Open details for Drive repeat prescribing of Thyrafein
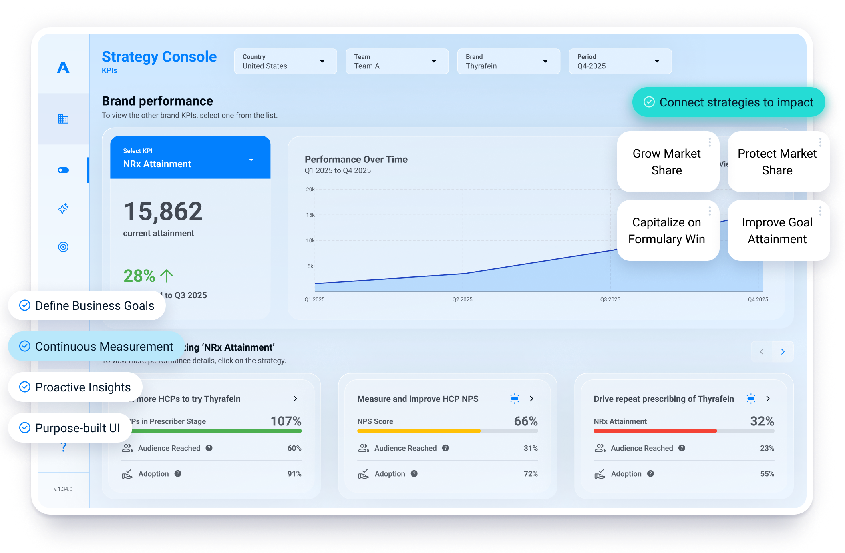 pyautogui.click(x=768, y=399)
